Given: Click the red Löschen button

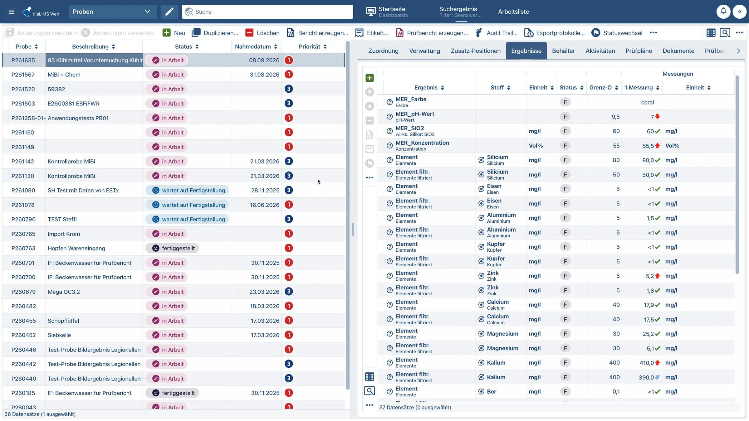Looking at the screenshot, I should [262, 33].
